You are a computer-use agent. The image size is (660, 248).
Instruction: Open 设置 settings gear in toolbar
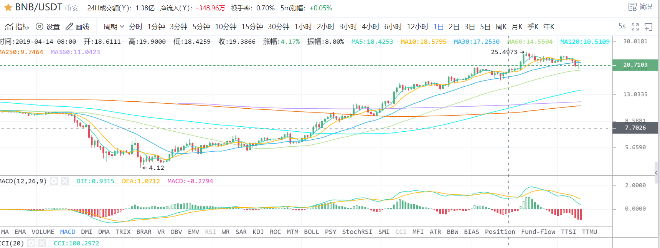point(40,26)
